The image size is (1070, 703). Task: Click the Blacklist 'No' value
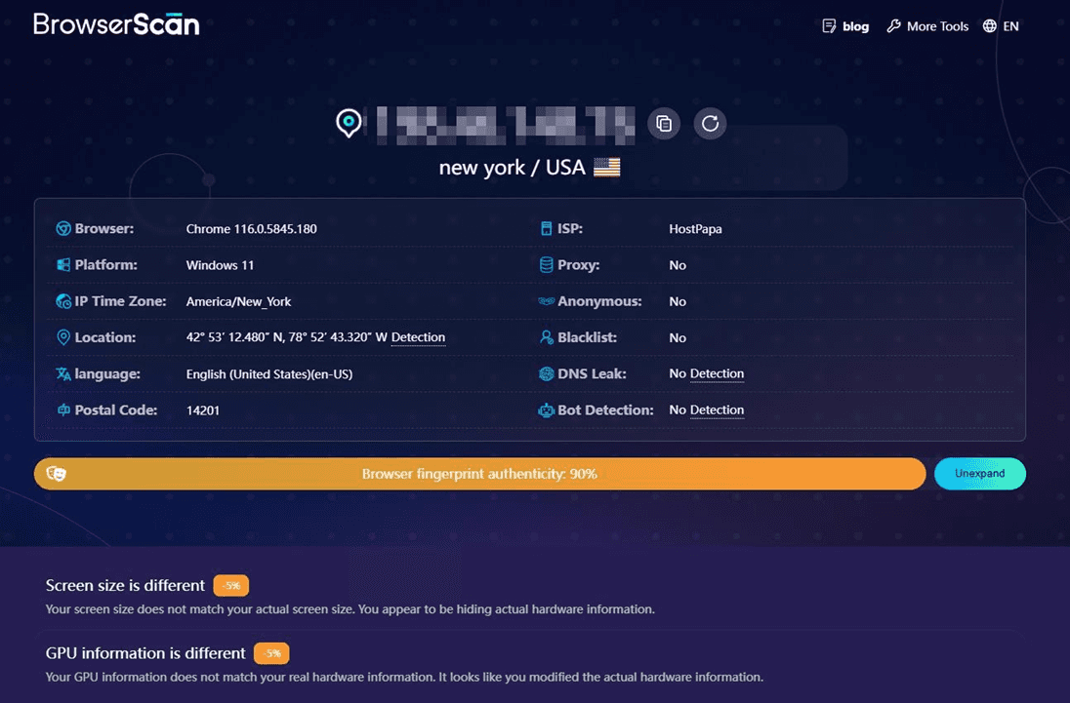(x=678, y=337)
